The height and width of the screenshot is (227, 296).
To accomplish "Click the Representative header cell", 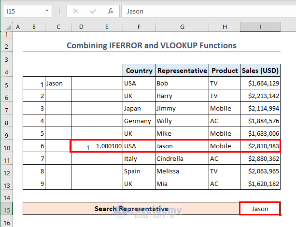I will tap(182, 71).
